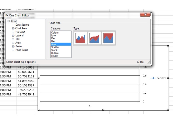Click the 0.2 axis label on chart

click(145, 93)
